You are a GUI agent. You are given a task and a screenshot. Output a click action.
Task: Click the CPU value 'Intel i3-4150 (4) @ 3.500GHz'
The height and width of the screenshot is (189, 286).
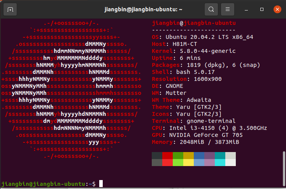(218, 128)
